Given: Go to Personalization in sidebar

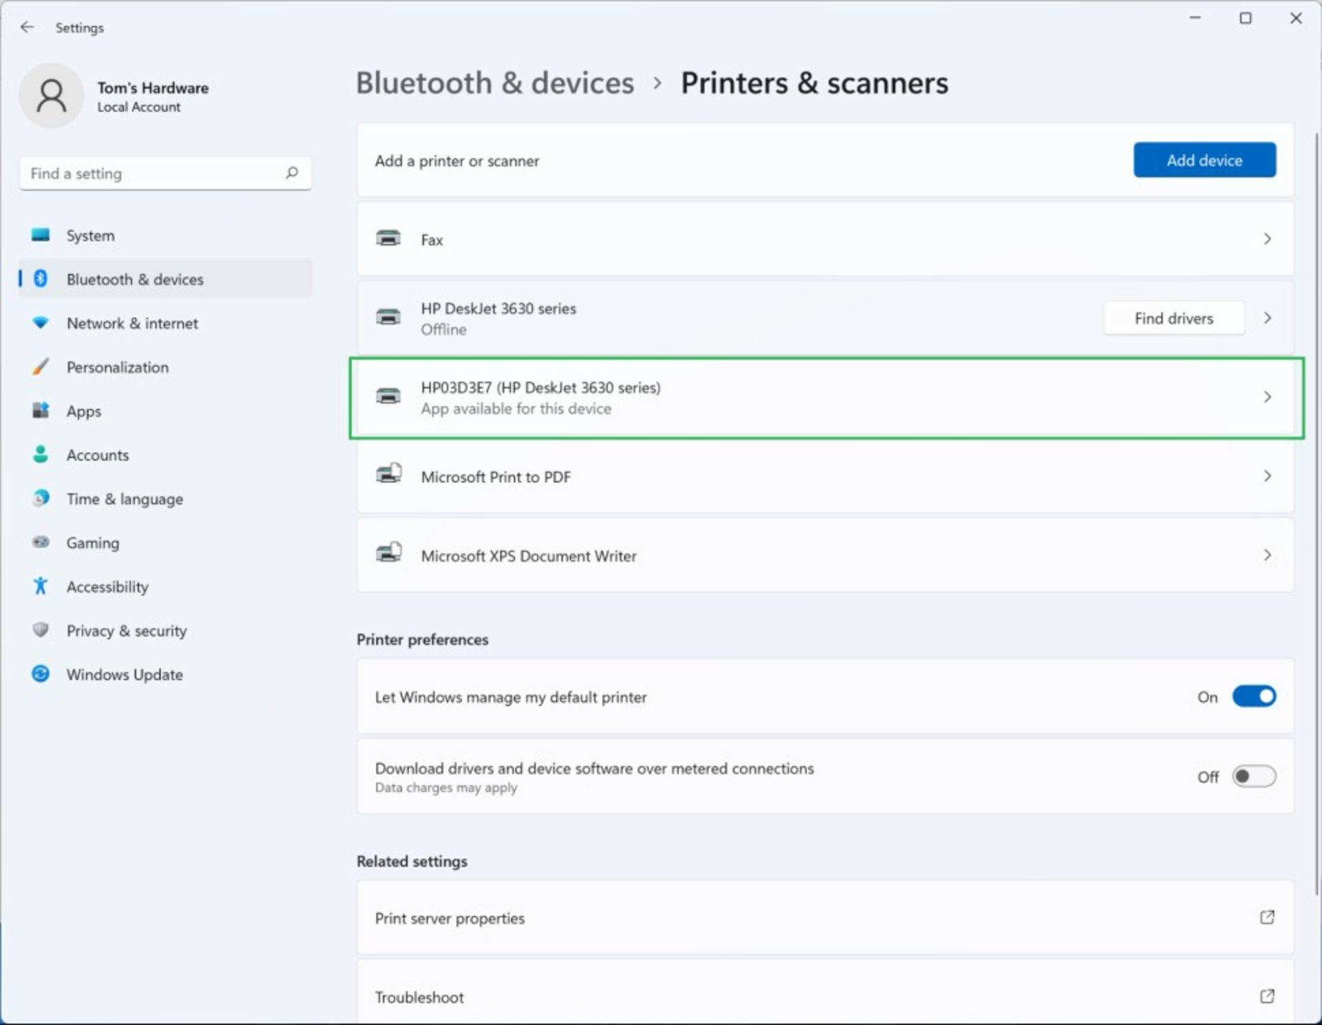Looking at the screenshot, I should (x=117, y=367).
